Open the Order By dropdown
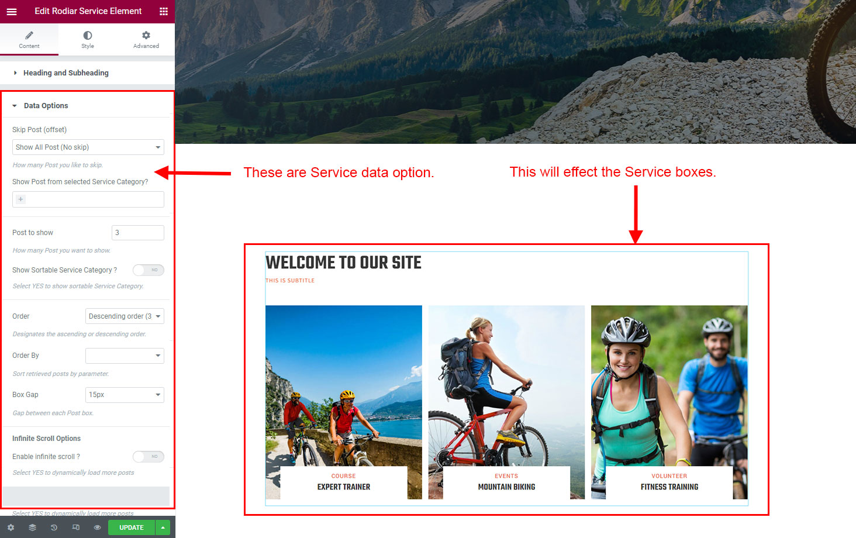The image size is (856, 538). coord(125,356)
